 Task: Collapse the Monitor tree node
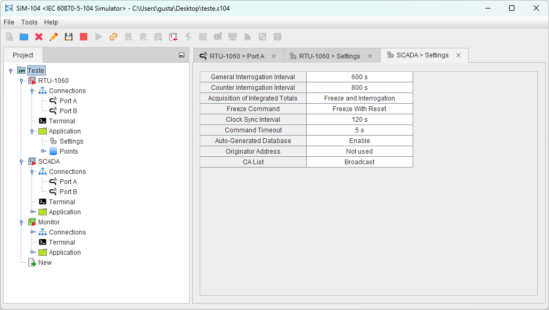[21, 222]
